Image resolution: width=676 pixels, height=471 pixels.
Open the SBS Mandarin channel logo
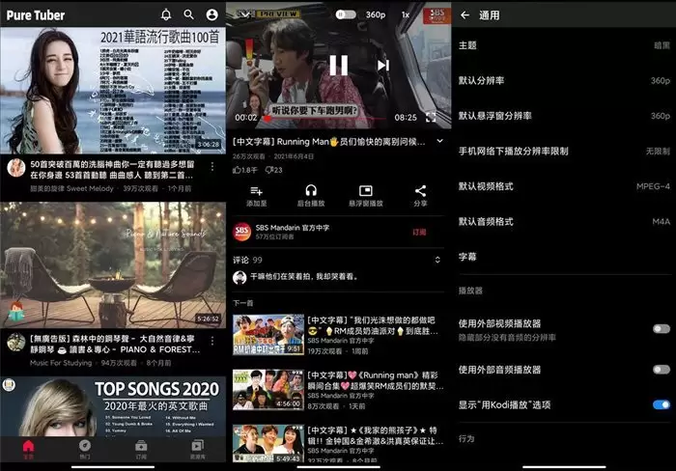tap(241, 232)
